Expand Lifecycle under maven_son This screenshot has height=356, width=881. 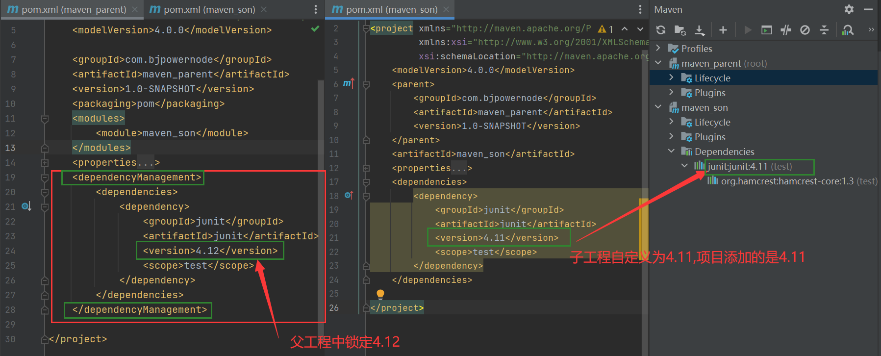coord(672,122)
